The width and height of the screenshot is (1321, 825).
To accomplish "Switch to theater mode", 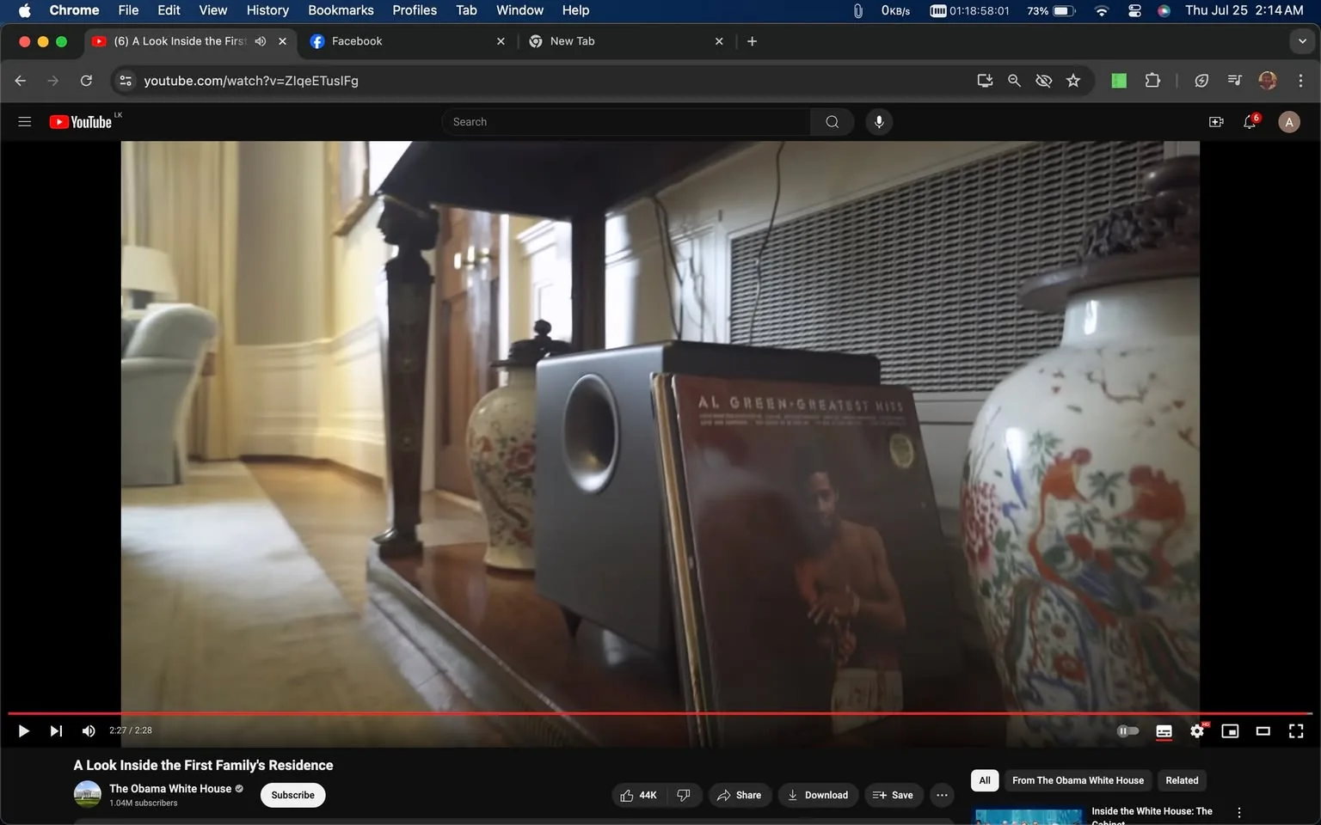I will tap(1263, 730).
